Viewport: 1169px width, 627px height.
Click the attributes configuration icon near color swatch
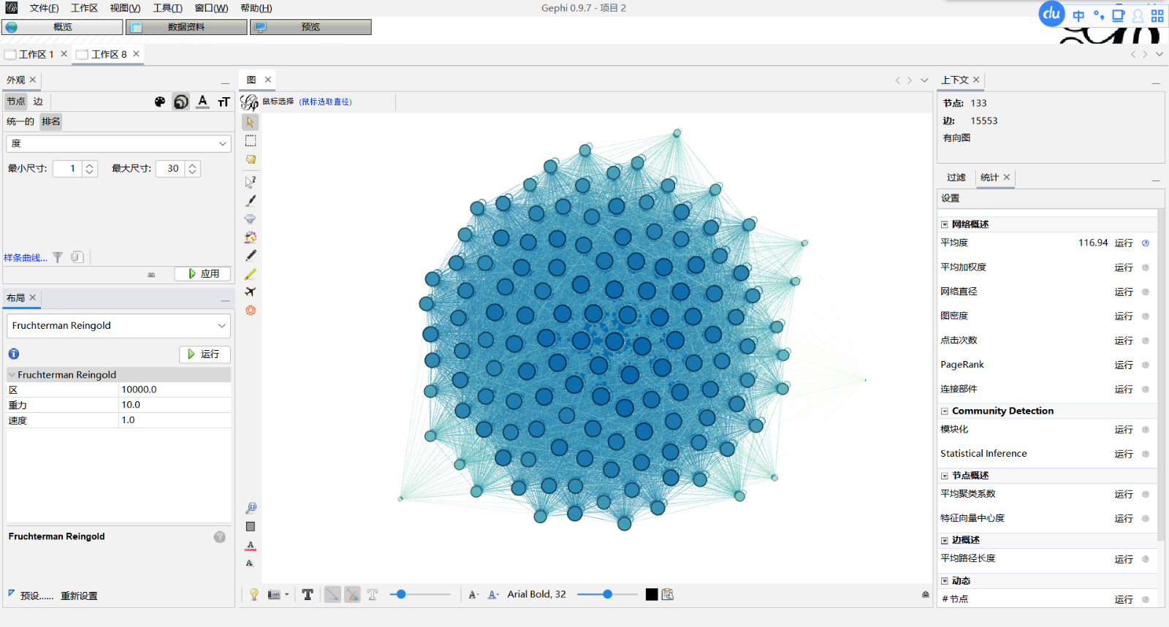(667, 594)
